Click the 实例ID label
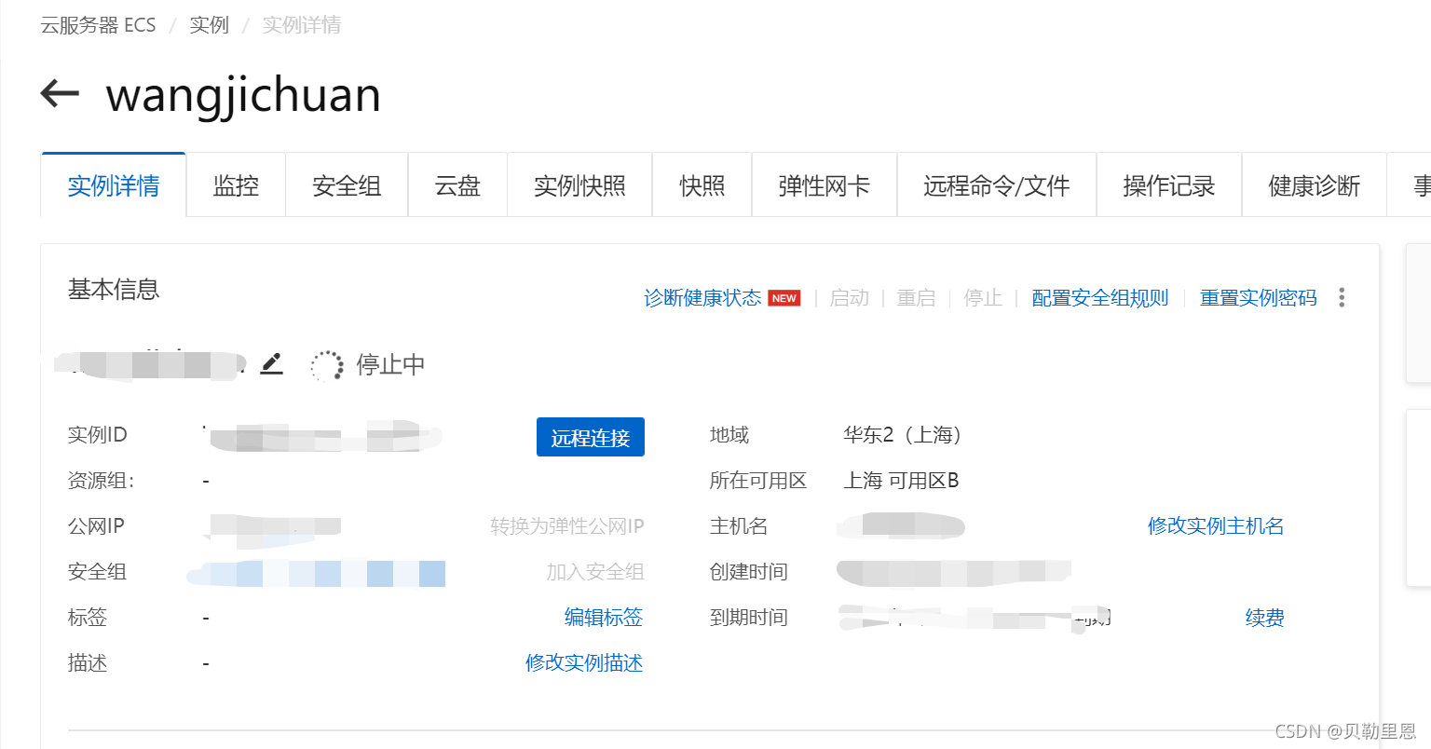Screen dimensions: 1431x749 click(97, 435)
